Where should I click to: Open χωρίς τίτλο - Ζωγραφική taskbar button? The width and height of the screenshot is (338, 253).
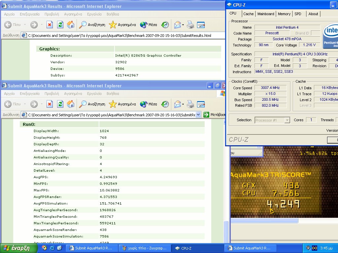pos(145,248)
